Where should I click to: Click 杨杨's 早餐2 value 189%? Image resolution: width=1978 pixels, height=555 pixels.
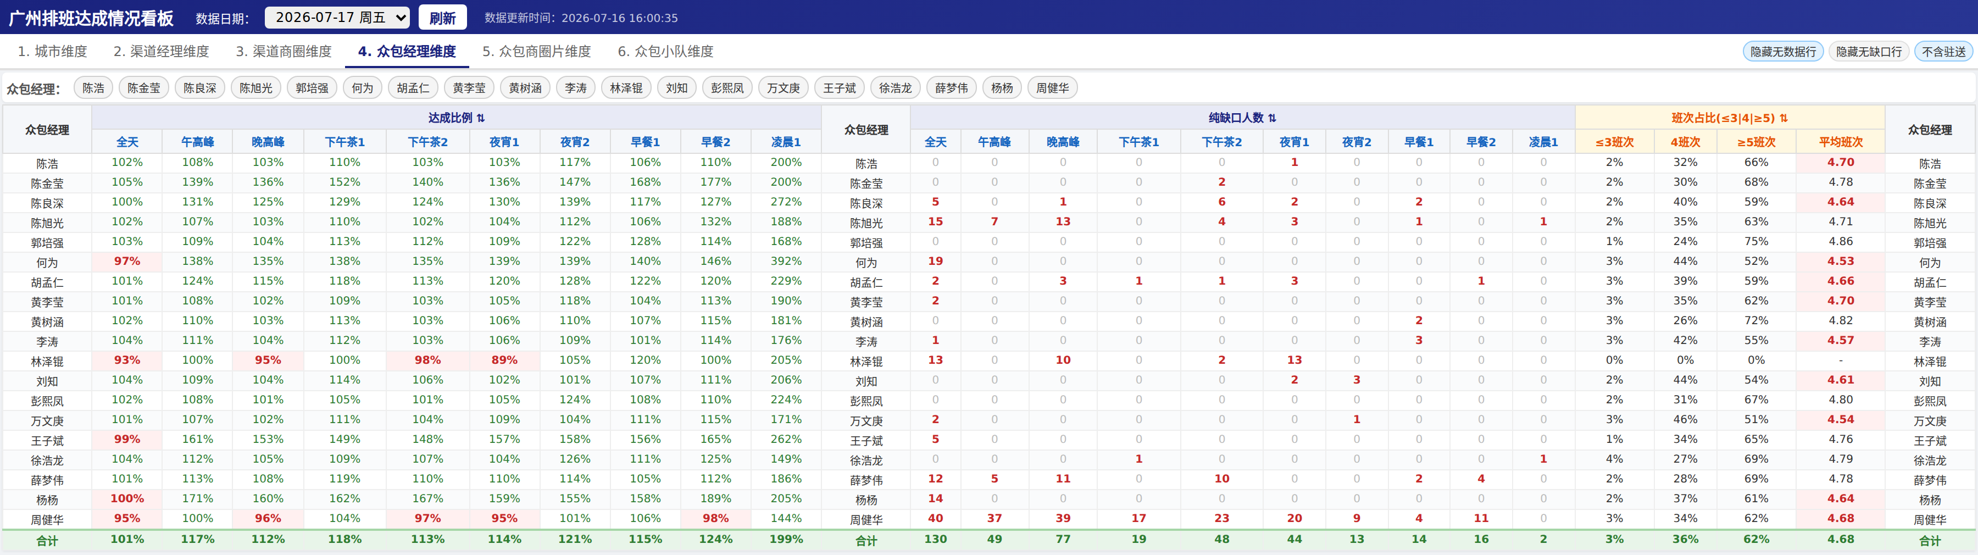pyautogui.click(x=715, y=498)
